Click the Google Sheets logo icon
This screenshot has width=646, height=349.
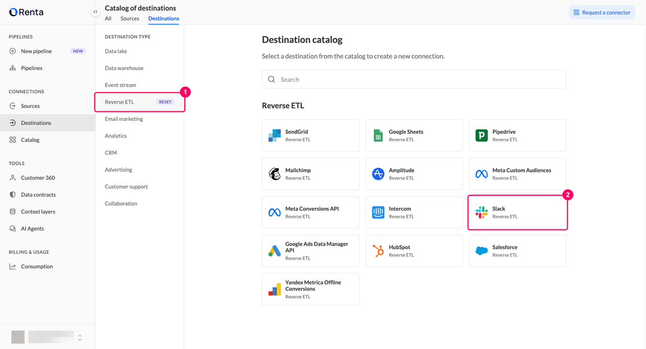coord(378,135)
